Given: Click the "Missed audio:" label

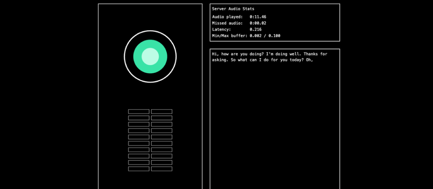Looking at the screenshot, I should pyautogui.click(x=227, y=23).
